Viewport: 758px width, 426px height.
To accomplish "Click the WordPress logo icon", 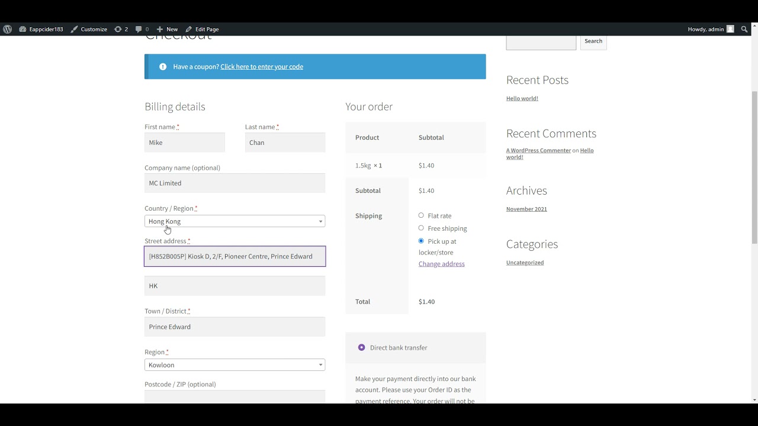I will [7, 29].
